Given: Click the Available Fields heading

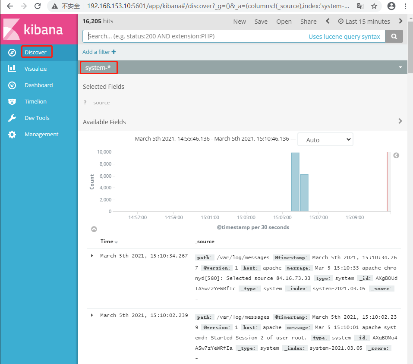Looking at the screenshot, I should [104, 122].
